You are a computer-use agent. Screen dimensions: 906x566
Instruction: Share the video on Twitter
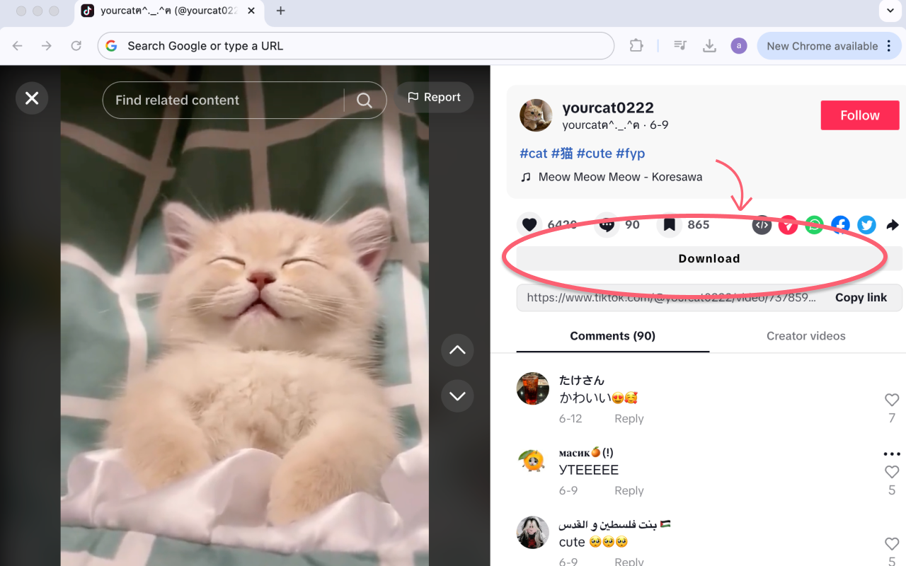866,224
